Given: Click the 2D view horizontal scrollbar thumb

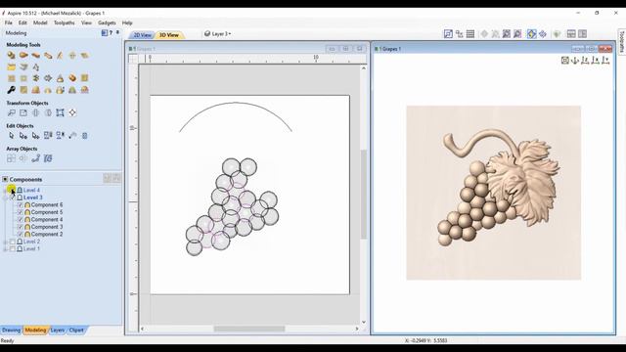Looking at the screenshot, I should (x=249, y=329).
